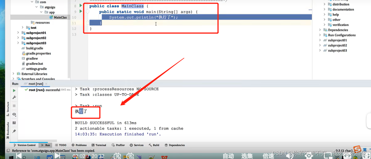
Task: Rerun via green play icon in Run panel
Action: (x=14, y=91)
